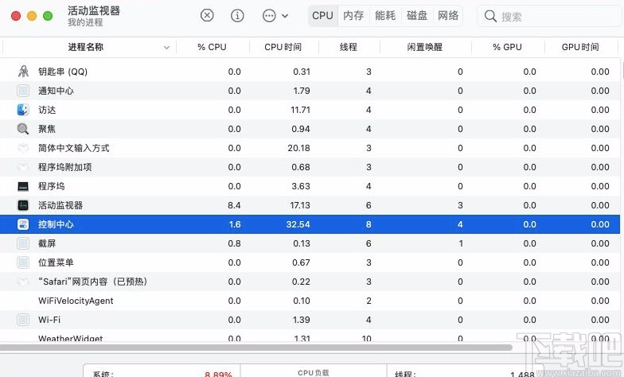Open the 磁盘 tab
The image size is (624, 377).
tap(417, 15)
